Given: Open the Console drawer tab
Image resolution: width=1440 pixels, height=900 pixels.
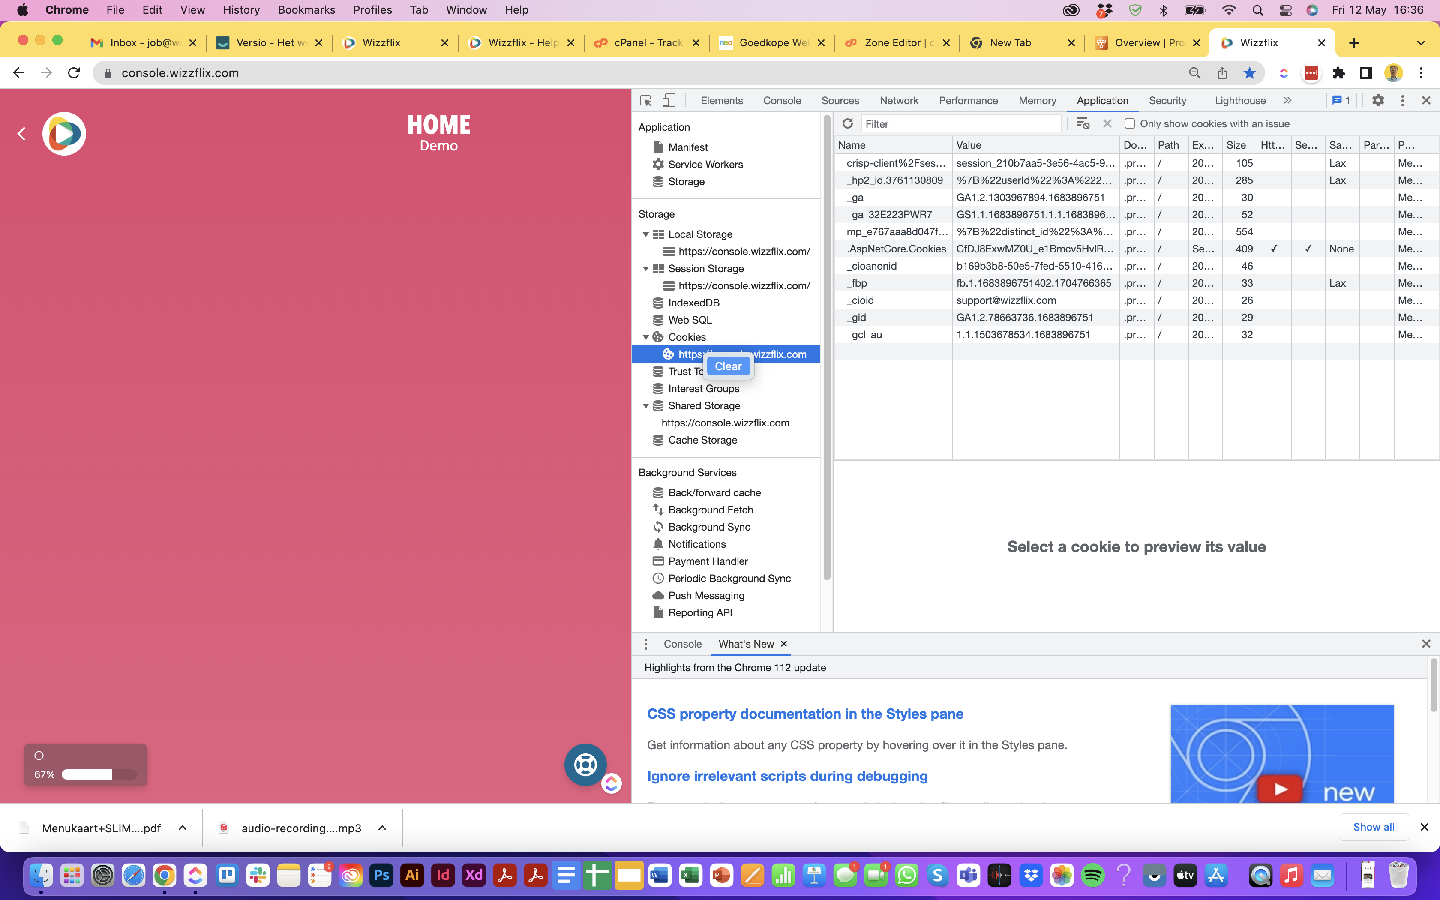Looking at the screenshot, I should [683, 644].
